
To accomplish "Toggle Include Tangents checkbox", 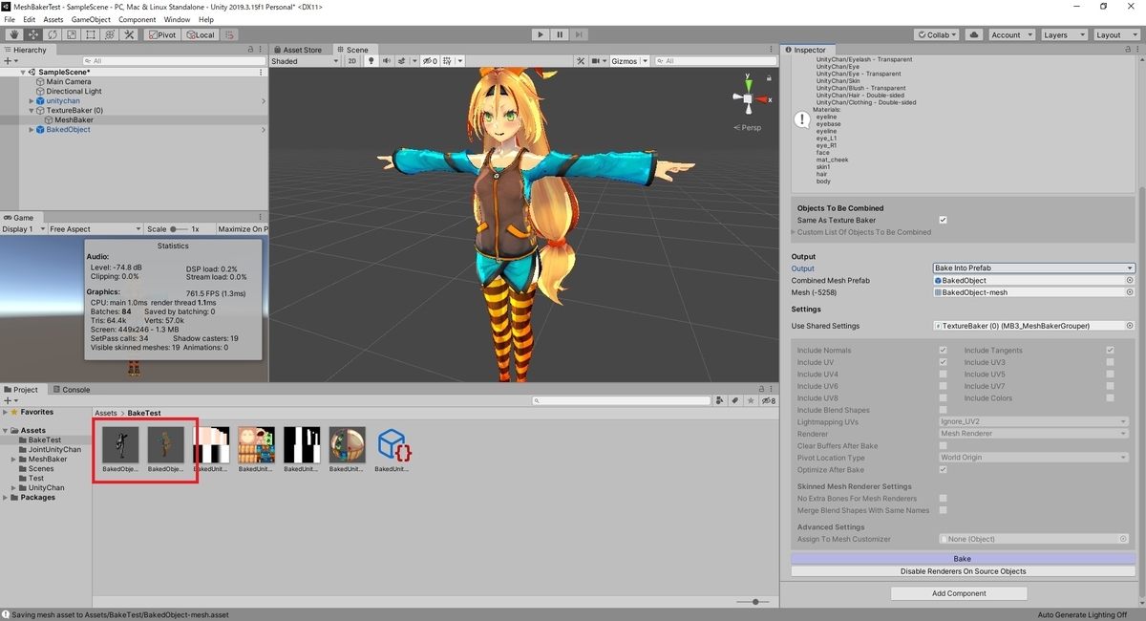I will tap(1110, 351).
